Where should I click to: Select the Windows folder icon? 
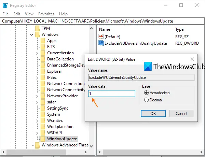pos(37,34)
